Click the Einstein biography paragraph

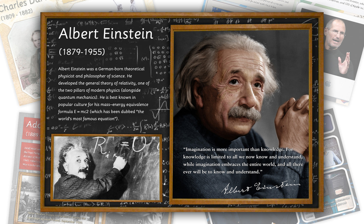[x=104, y=94]
